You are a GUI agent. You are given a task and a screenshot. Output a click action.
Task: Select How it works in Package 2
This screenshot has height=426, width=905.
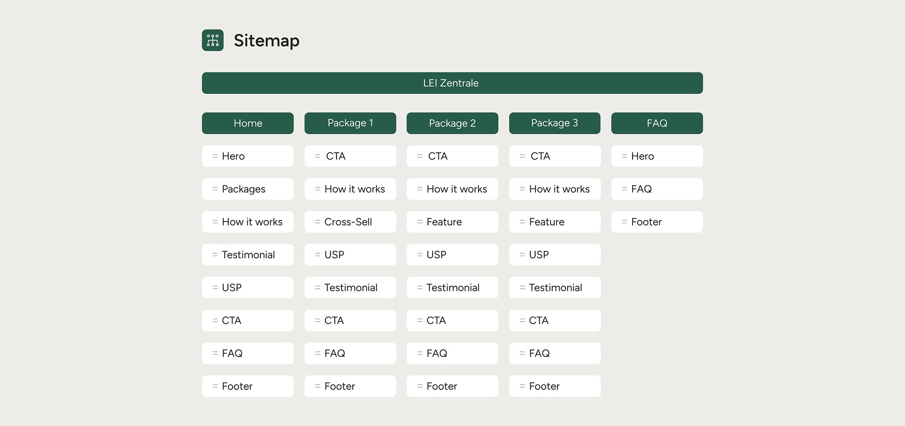(452, 189)
